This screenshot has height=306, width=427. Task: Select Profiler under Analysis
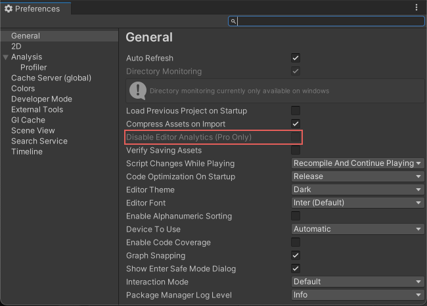click(34, 67)
